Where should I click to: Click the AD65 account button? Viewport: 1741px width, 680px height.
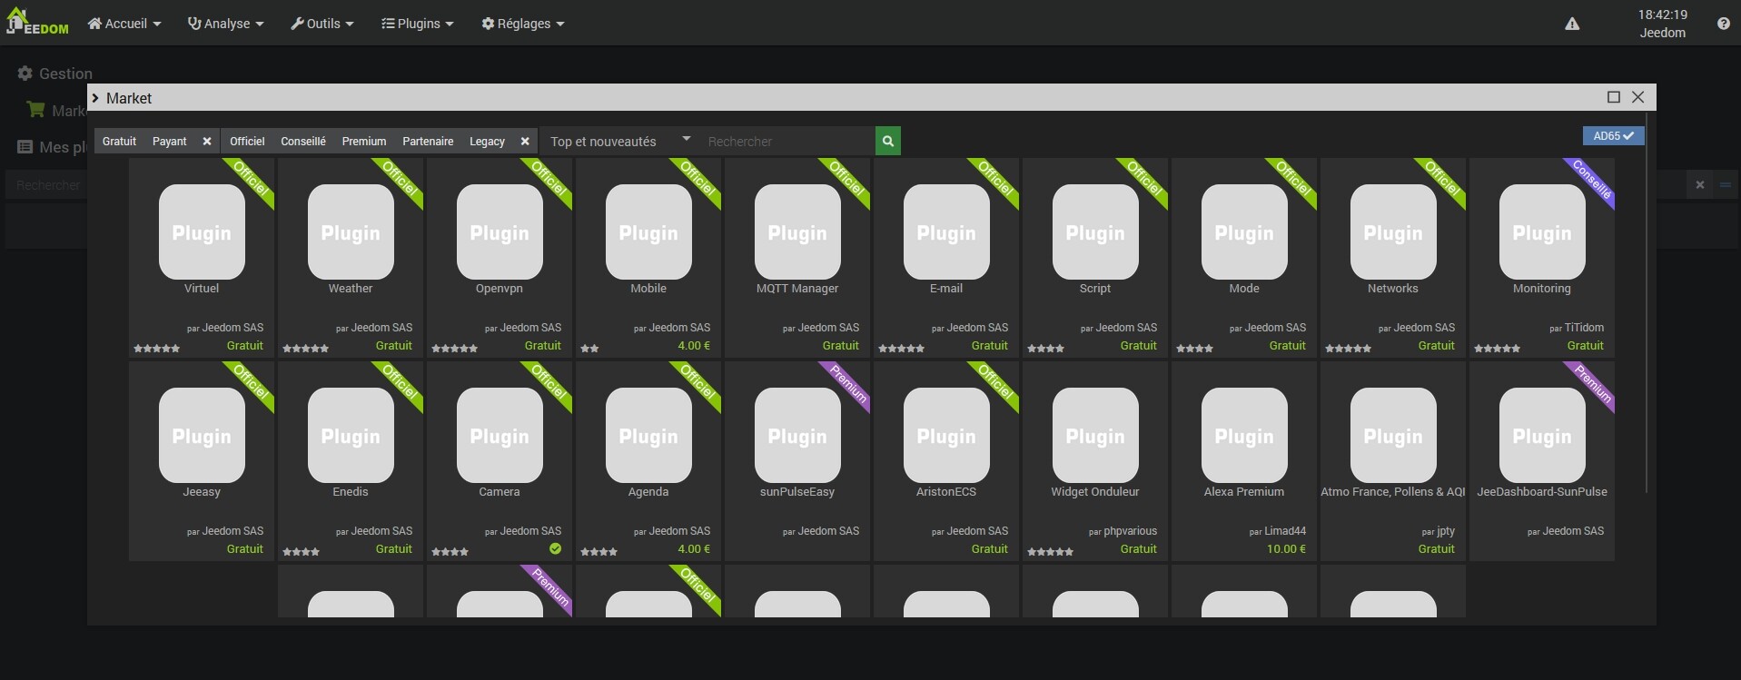pyautogui.click(x=1612, y=136)
